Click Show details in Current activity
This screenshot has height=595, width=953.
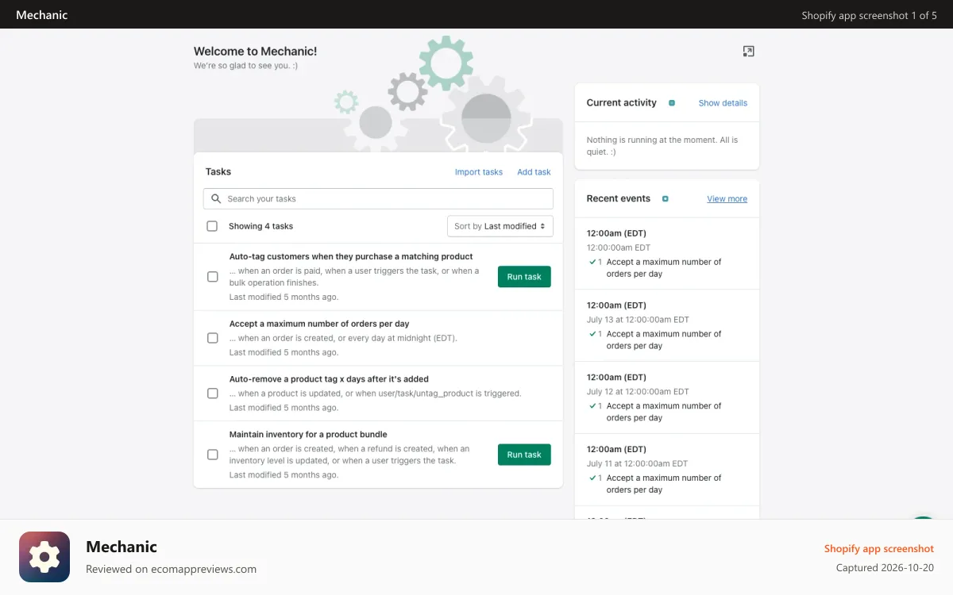tap(723, 103)
